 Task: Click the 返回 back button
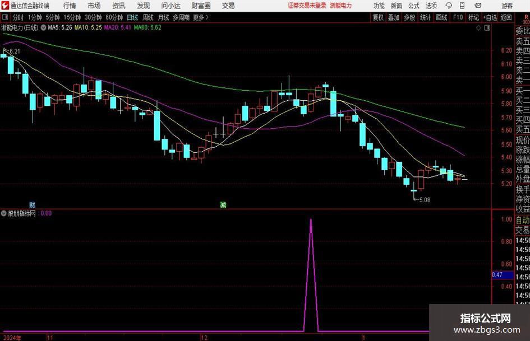[506, 17]
